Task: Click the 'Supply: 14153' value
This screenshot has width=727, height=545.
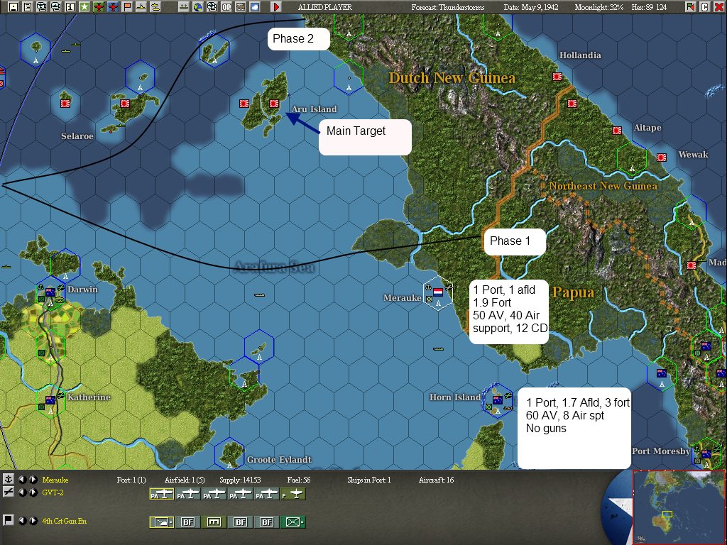Action: tap(240, 480)
